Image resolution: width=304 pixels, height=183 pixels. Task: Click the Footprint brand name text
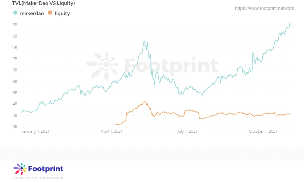coord(46,169)
